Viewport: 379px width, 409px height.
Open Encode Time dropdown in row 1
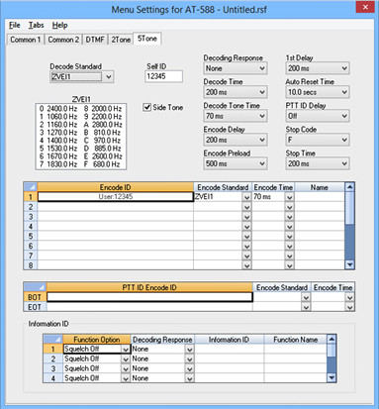tap(289, 197)
